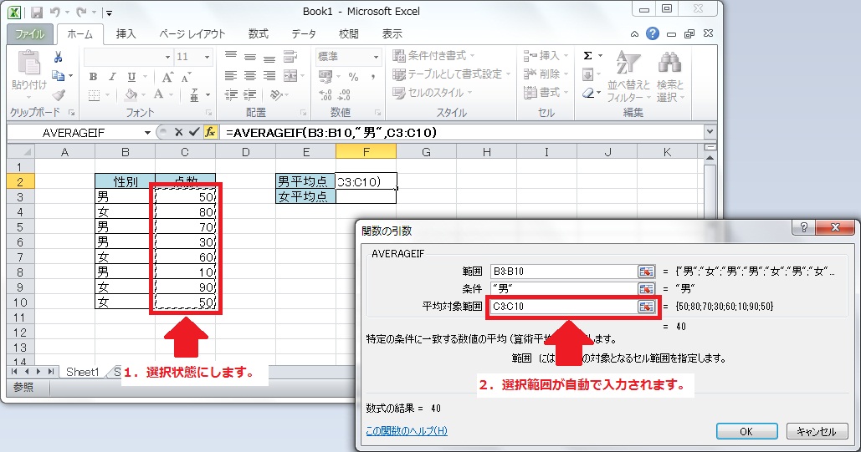Click the 書式 cells button
Screen dimensions: 861x452
tap(546, 92)
